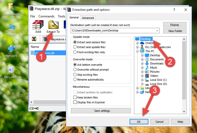This screenshot has width=197, height=133.
Task: Click the Documents icon in folder tree
Action: pos(147,59)
